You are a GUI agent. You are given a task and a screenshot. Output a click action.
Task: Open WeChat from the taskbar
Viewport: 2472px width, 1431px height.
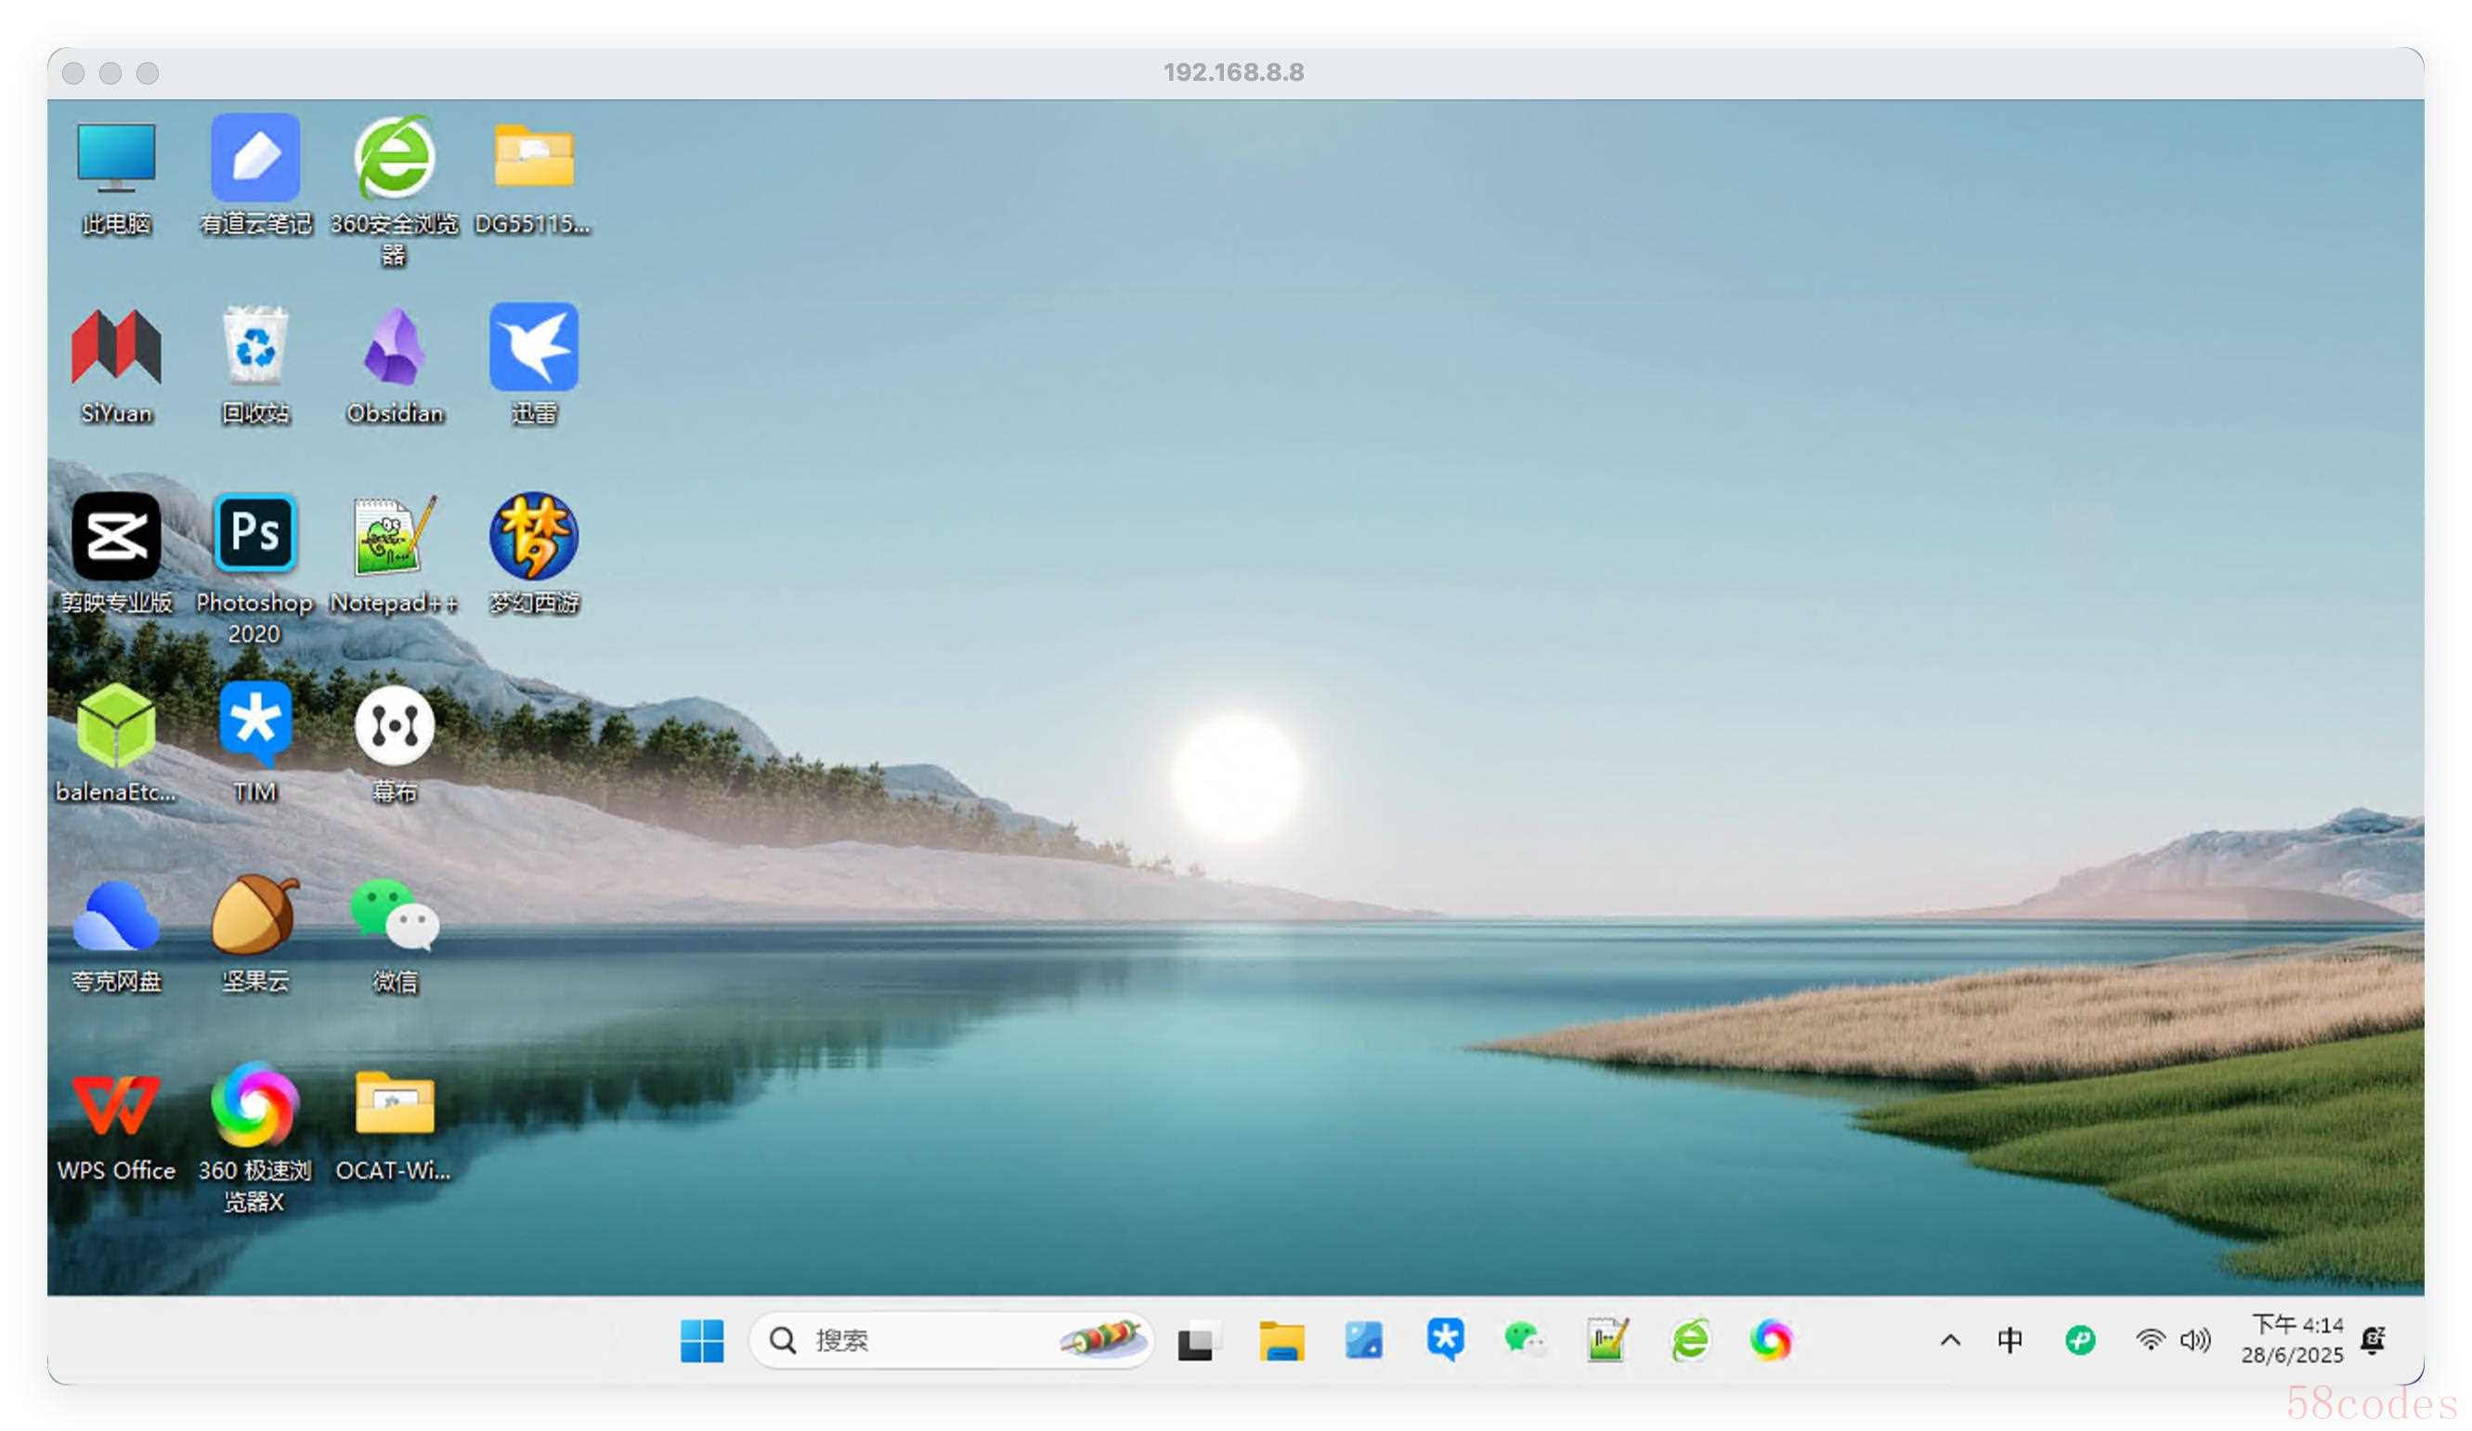coord(1526,1339)
